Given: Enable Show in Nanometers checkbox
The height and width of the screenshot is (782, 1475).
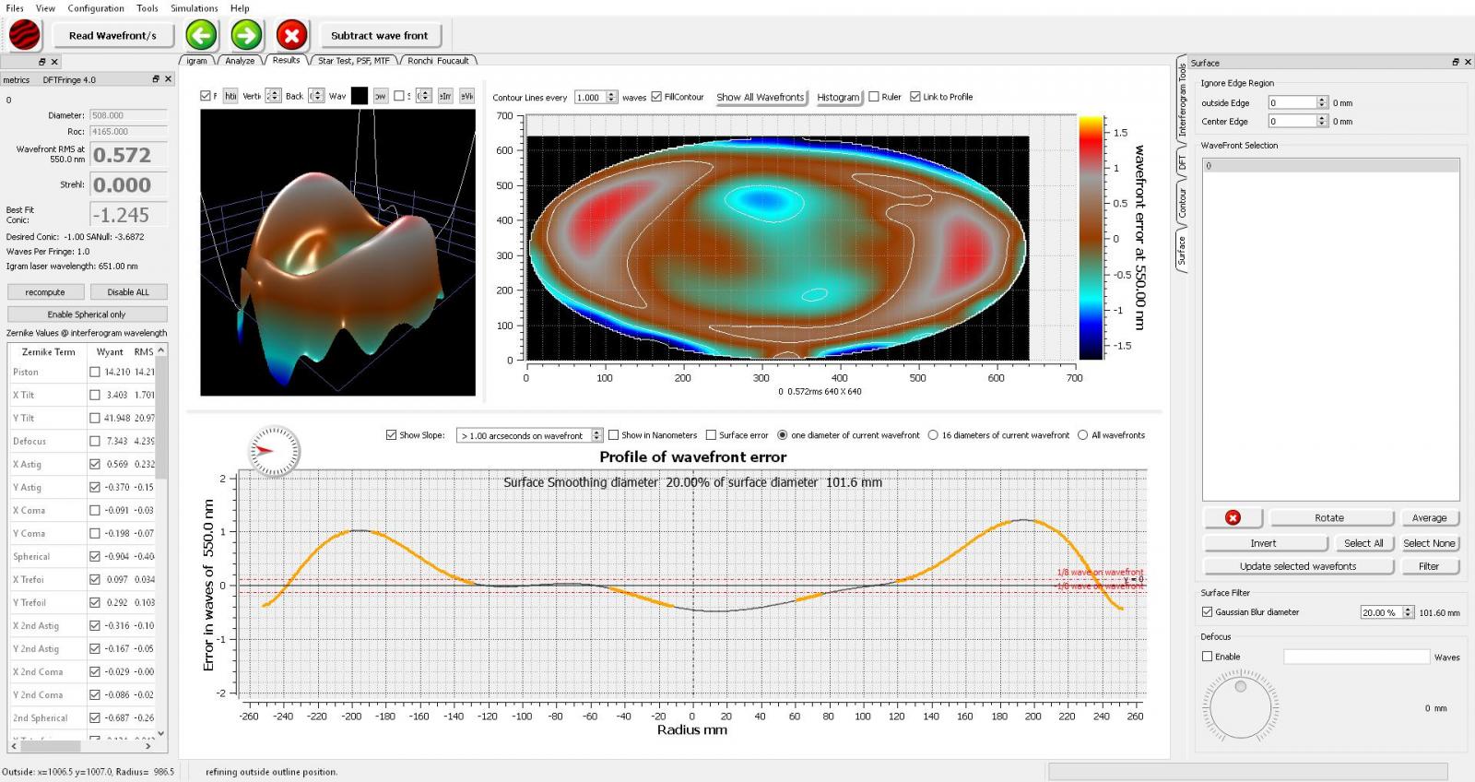Looking at the screenshot, I should (x=613, y=435).
